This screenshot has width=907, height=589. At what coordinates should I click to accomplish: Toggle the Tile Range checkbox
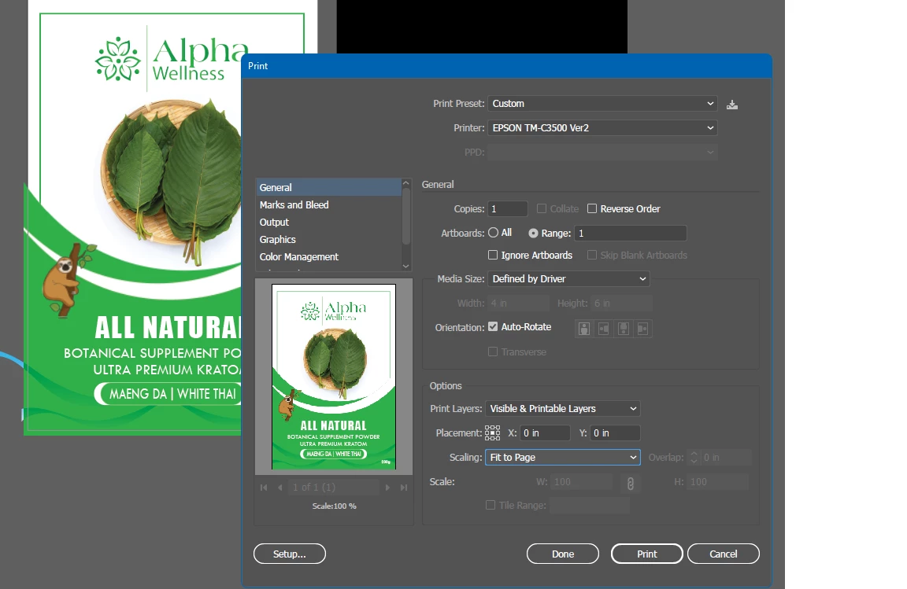click(x=491, y=505)
